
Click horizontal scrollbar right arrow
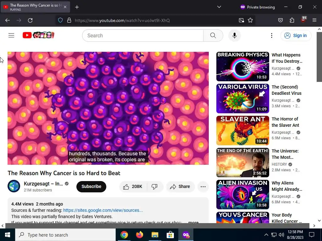click(314, 226)
